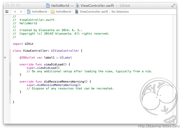This screenshot has width=180, height=129.
Task: Click the title bar HelloWorld project icon
Action: point(48,6)
